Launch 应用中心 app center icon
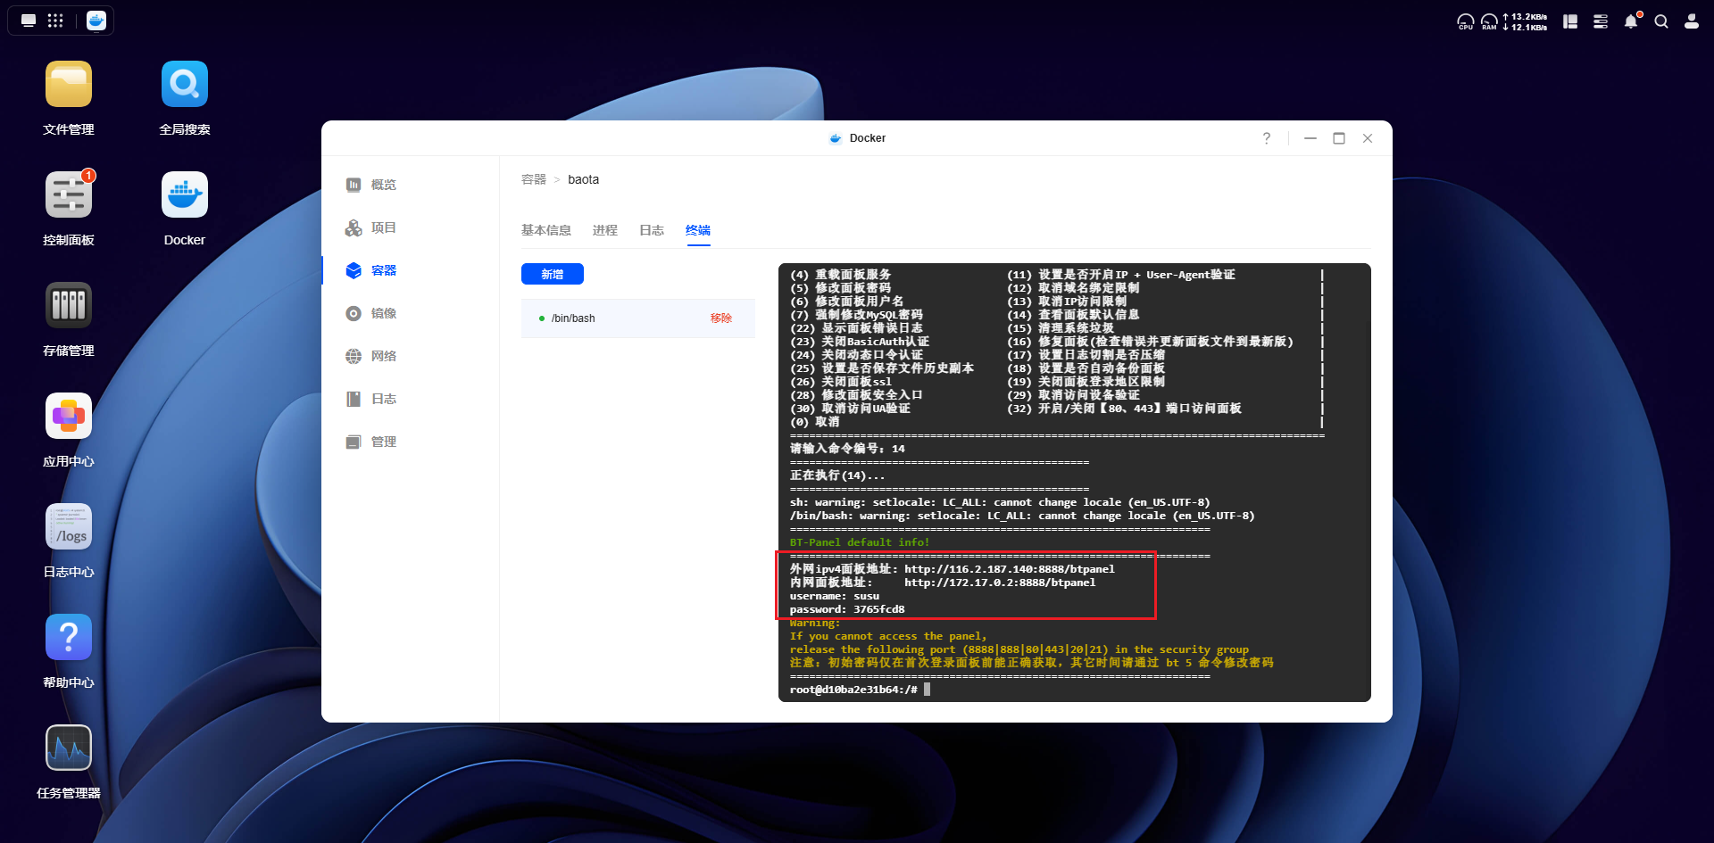The width and height of the screenshot is (1714, 843). (69, 417)
